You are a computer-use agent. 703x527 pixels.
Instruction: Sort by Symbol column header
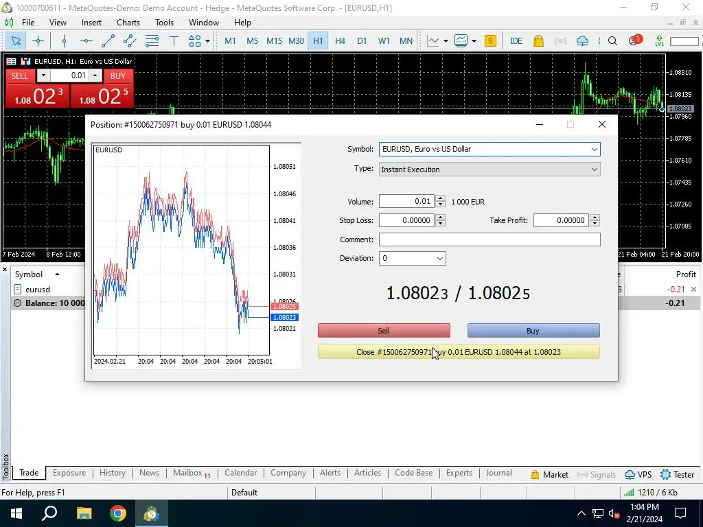click(x=29, y=274)
